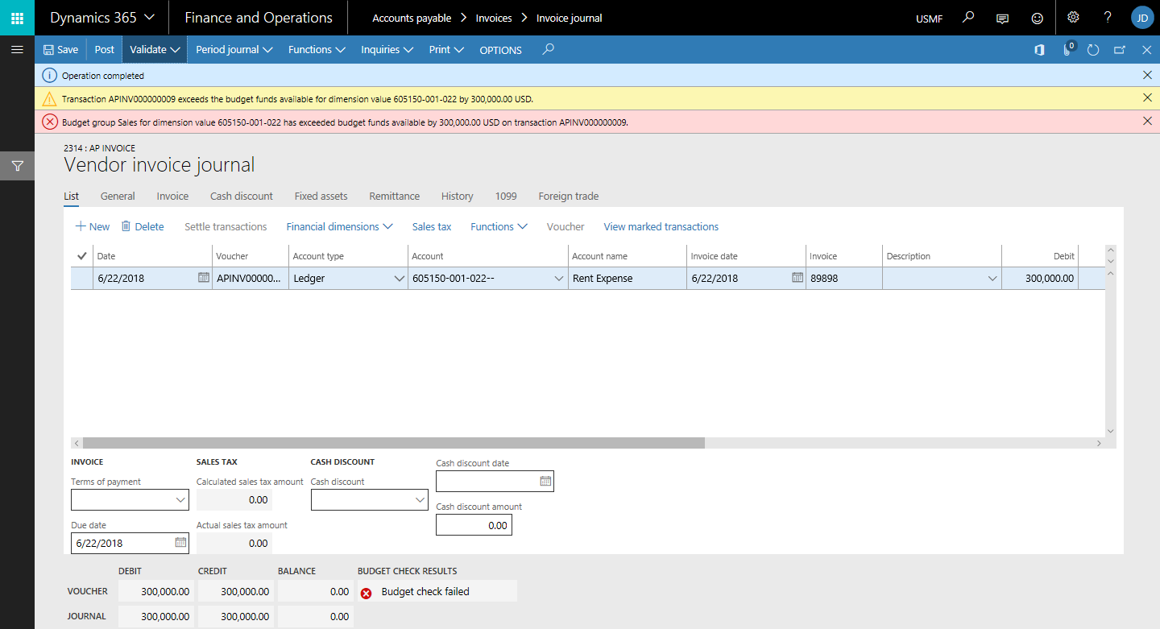Image resolution: width=1160 pixels, height=629 pixels.
Task: Open the Inquiries menu
Action: (387, 50)
